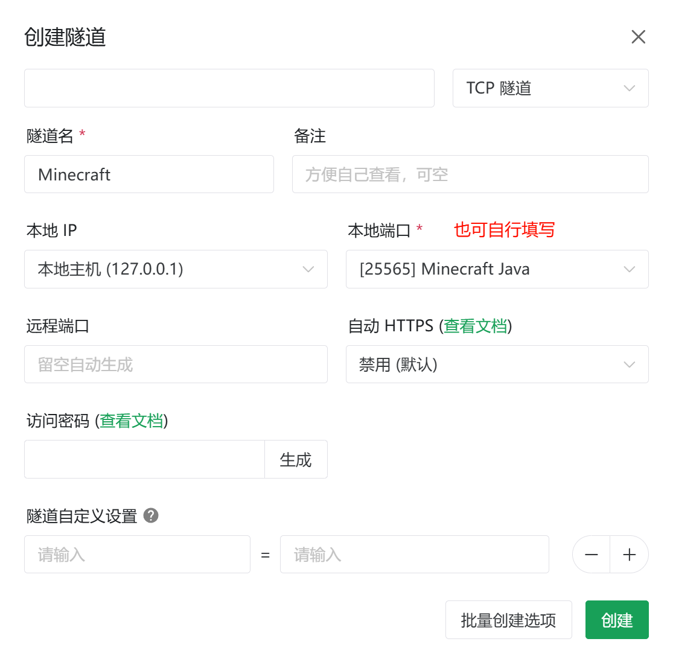Open the TCP 隧道 type dropdown
Screen dimensions: 673x662
tap(550, 88)
